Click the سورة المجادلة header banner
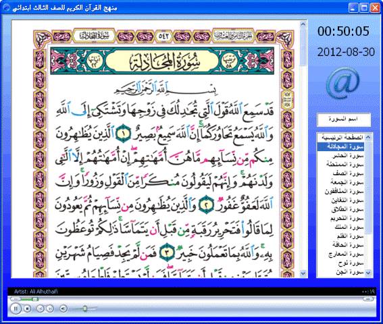383x324 pixels. point(162,61)
